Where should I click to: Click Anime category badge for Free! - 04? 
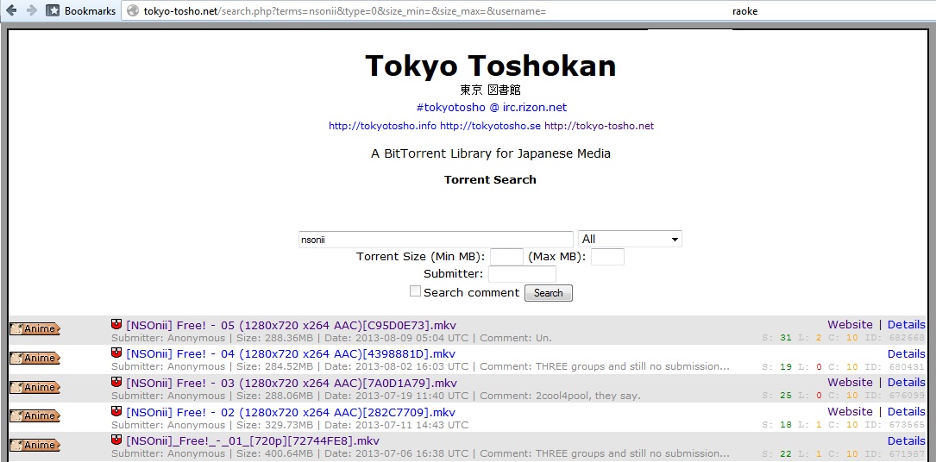click(x=35, y=358)
